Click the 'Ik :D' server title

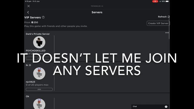pos(28,65)
